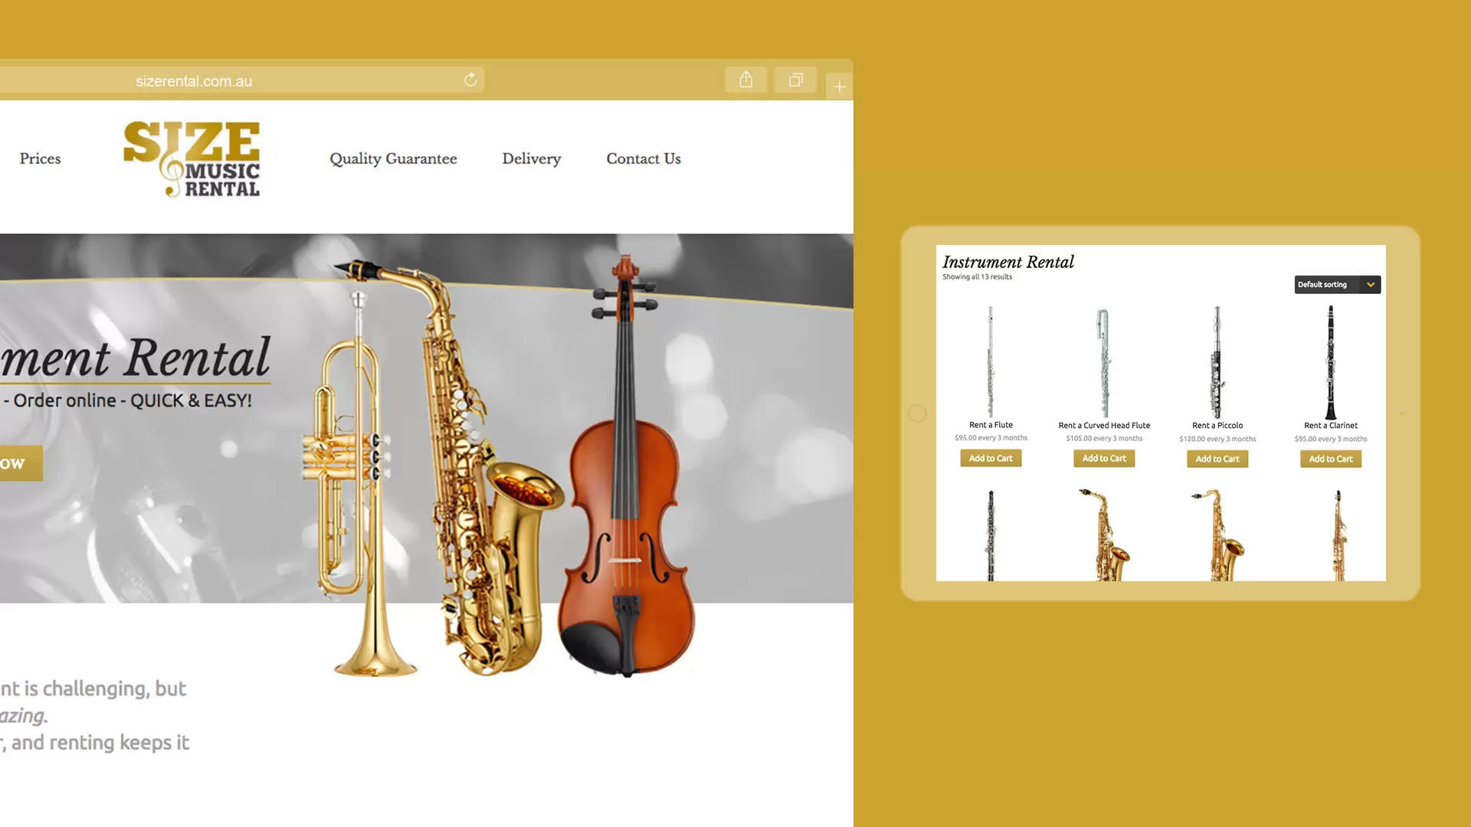Add the Curved Head Flute to cart

pos(1104,458)
